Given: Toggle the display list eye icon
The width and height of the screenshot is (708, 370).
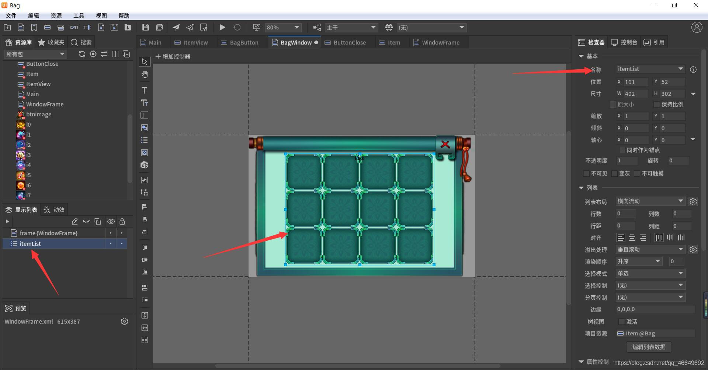Looking at the screenshot, I should (x=111, y=221).
